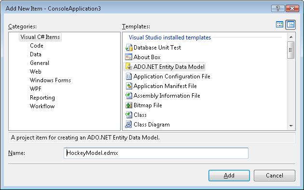
Task: Click the templates scrollbar thumb
Action: click(x=290, y=50)
